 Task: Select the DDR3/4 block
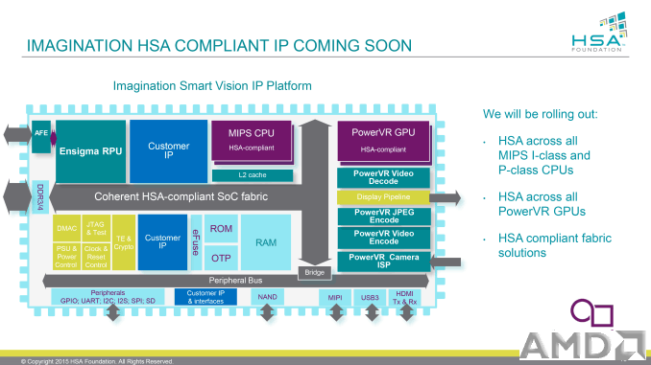40,196
